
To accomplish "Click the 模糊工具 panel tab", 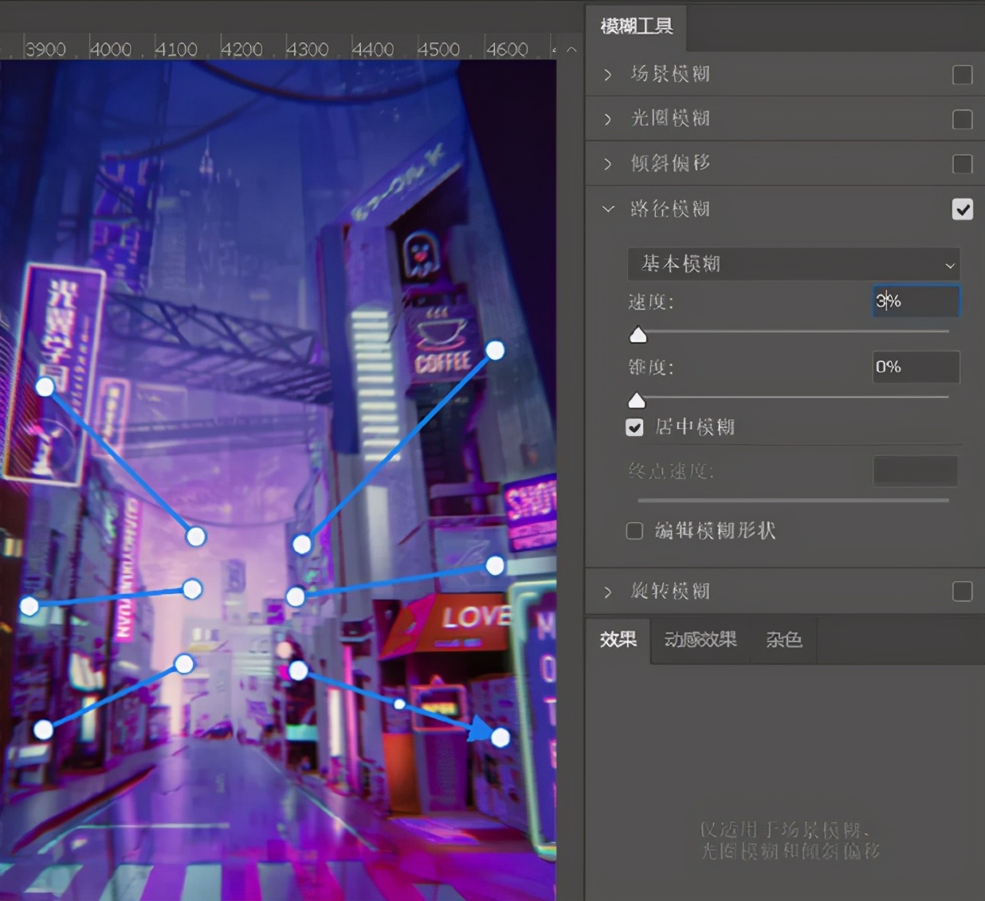I will coord(636,27).
